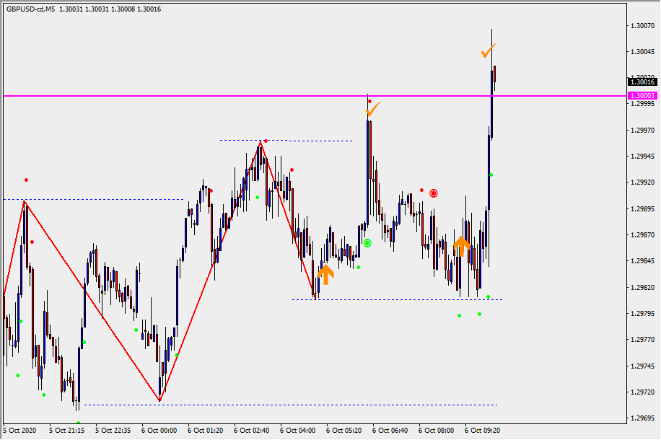
Task: Click the 1.30070 price scale label
Action: tap(642, 25)
